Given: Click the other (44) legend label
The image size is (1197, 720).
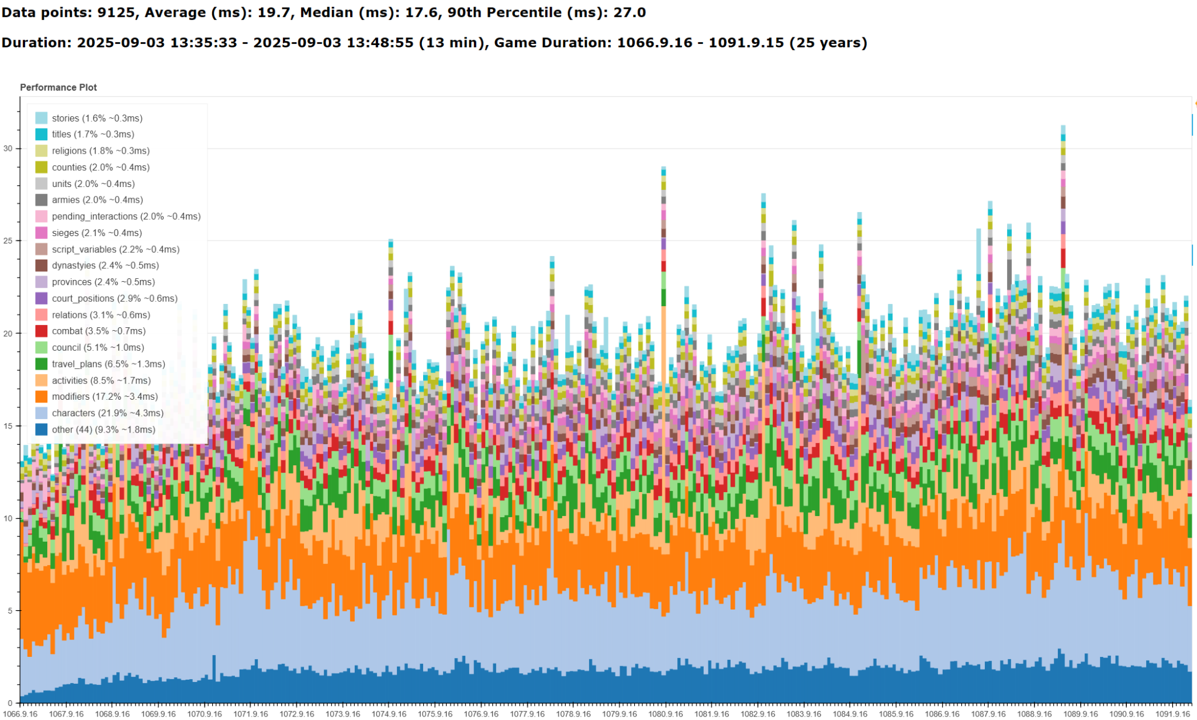Looking at the screenshot, I should 103,430.
